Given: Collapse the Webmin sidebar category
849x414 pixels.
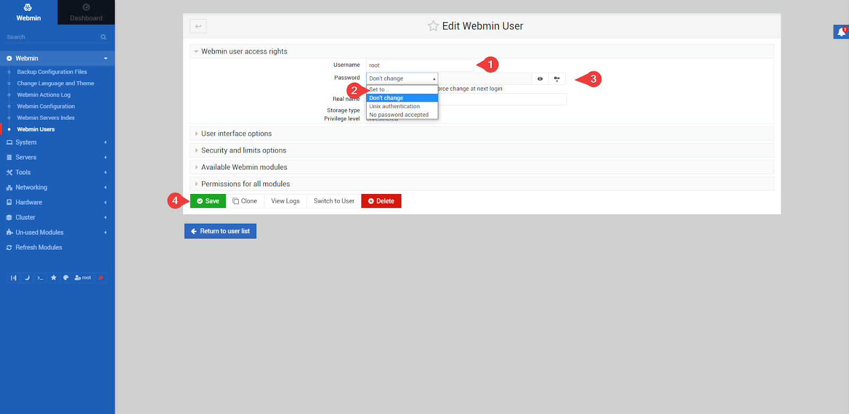Looking at the screenshot, I should click(57, 58).
